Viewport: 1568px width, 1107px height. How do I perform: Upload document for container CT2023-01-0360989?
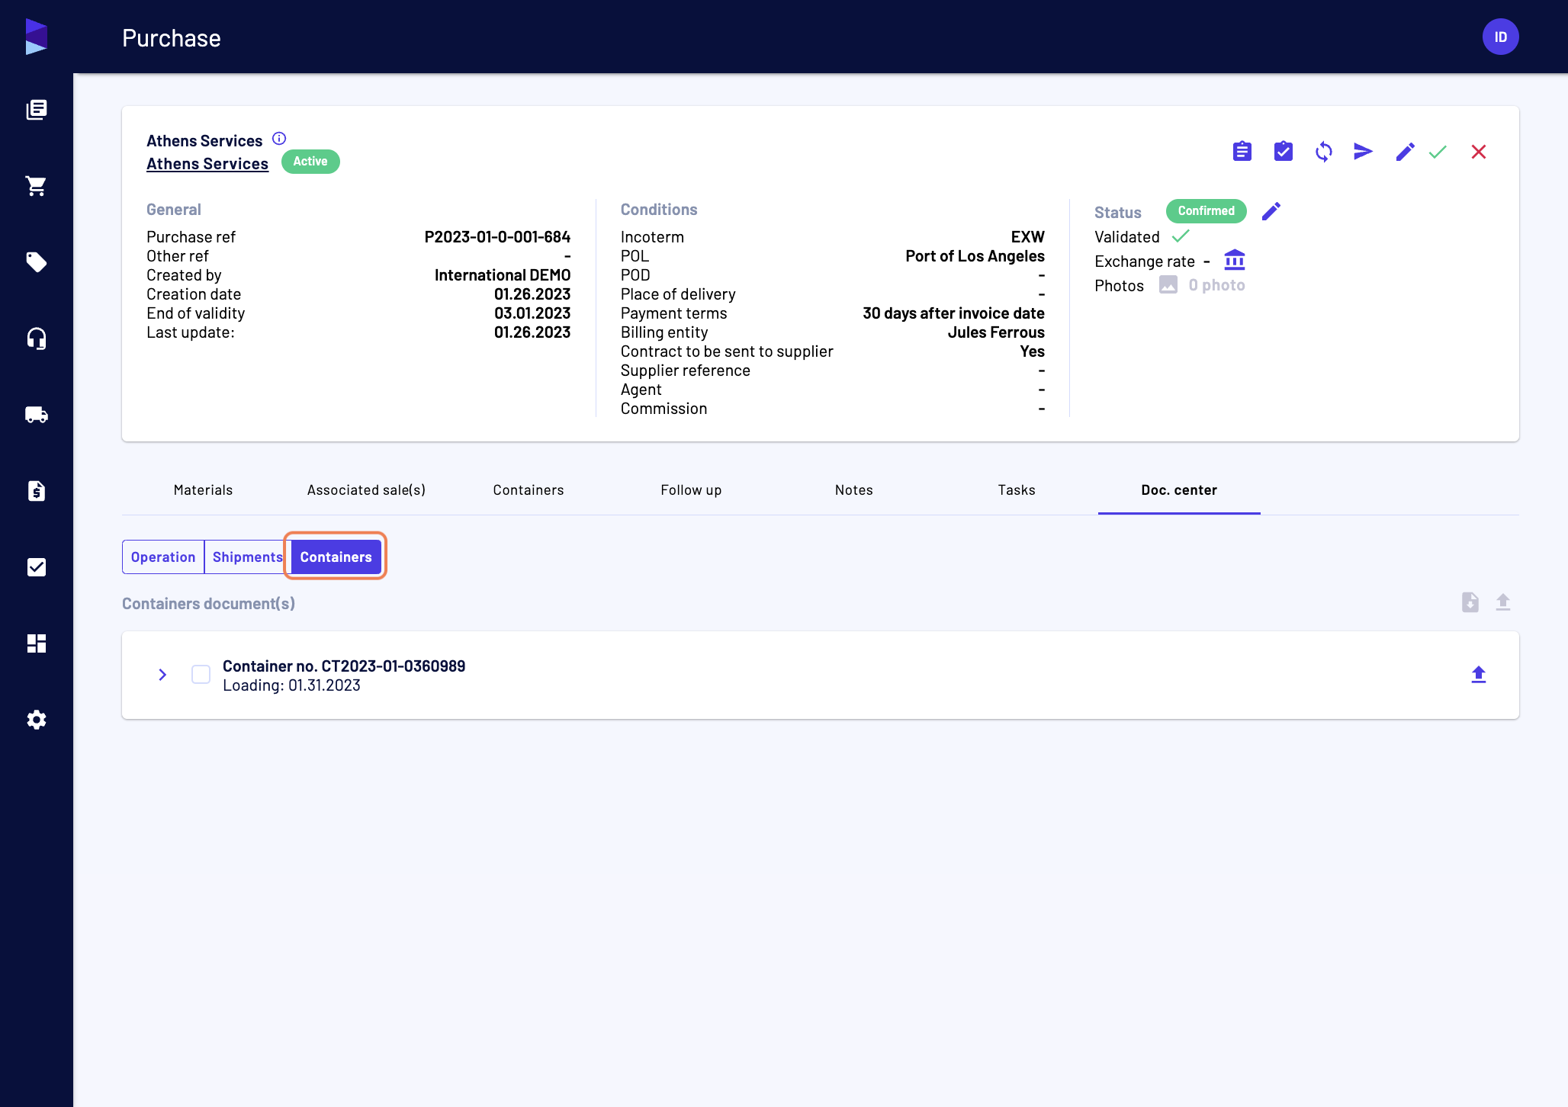(1479, 675)
